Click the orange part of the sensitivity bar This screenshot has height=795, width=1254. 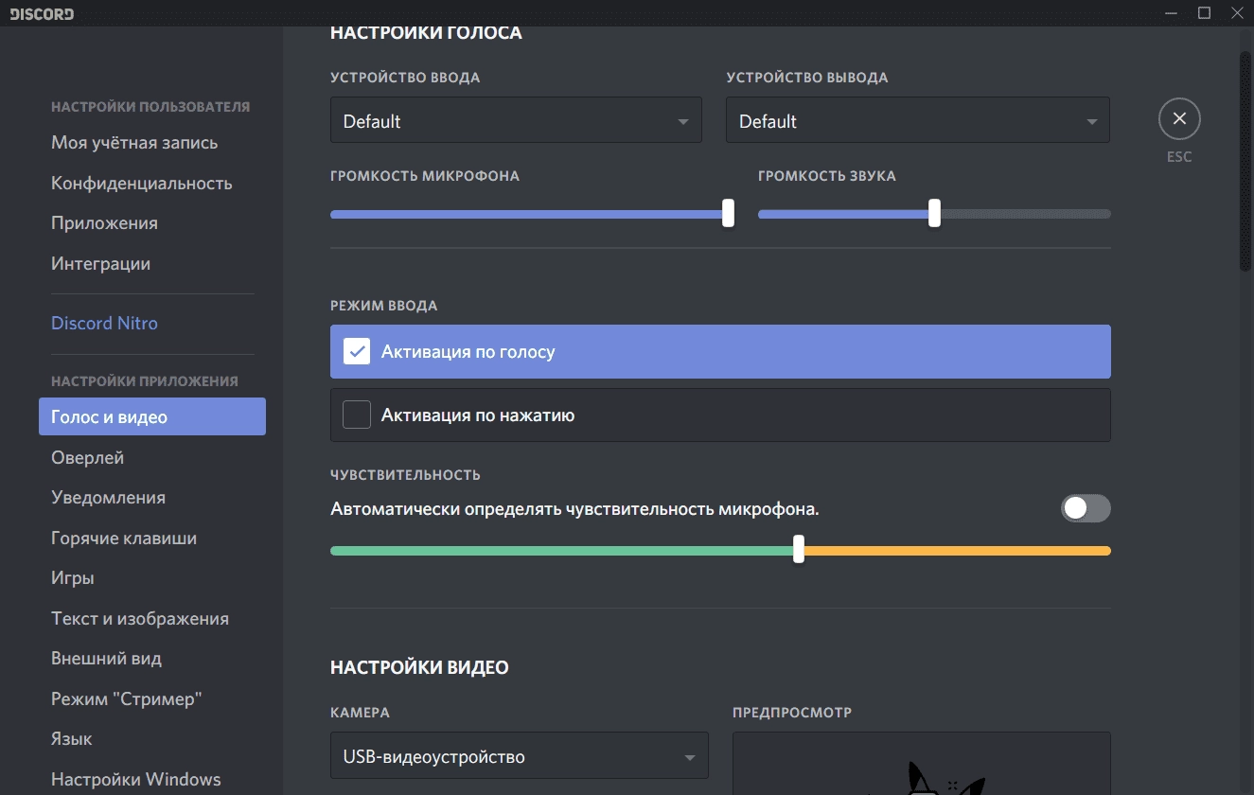point(958,551)
